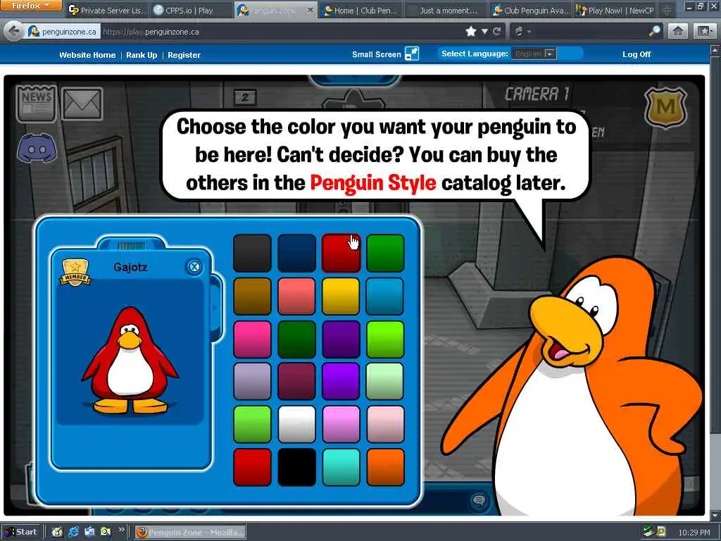The height and width of the screenshot is (541, 721).
Task: Click the Discord logo icon
Action: pyautogui.click(x=37, y=148)
